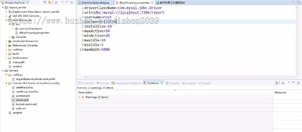
Task: Select the .classpath file
Action: (18, 62)
